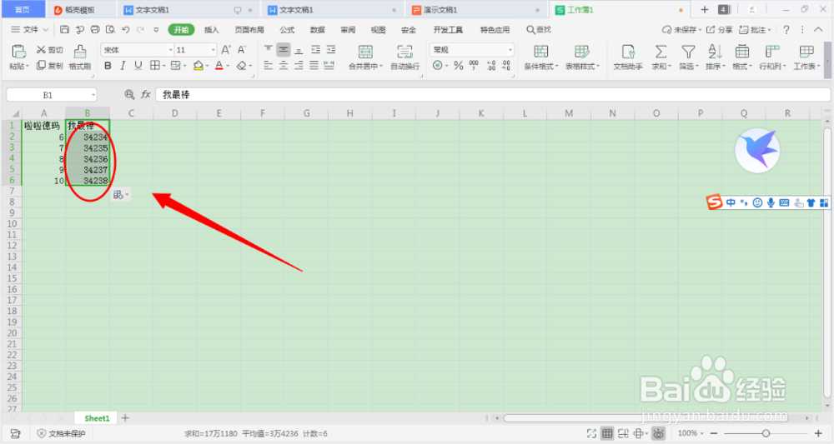Click the 批注 comment button
This screenshot has height=444, width=834.
(755, 30)
